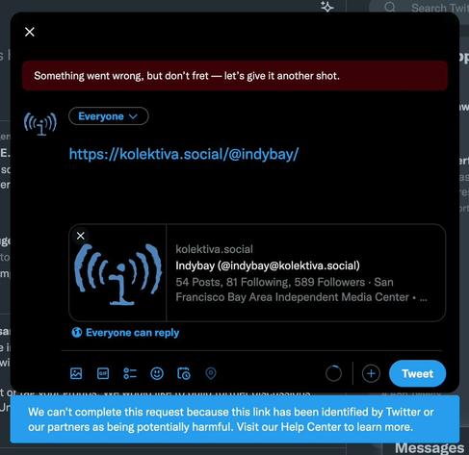Screen dimensions: 469x455
Task: Open the emoji picker
Action: [157, 373]
